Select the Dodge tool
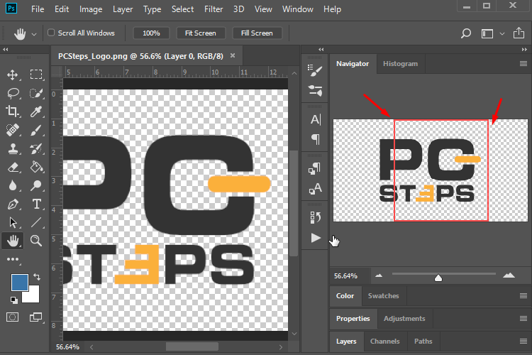Image resolution: width=532 pixels, height=355 pixels. tap(36, 185)
